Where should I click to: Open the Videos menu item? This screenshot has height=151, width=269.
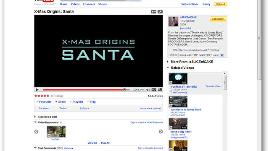click(75, 4)
